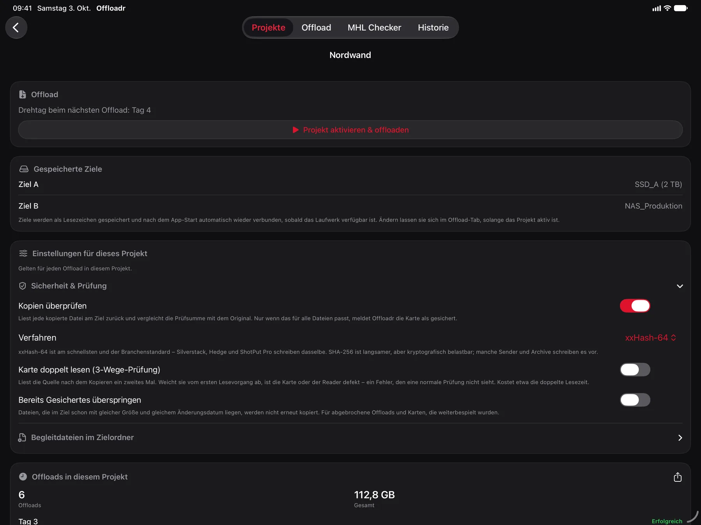
Task: Turn on Bereits Gesichertes überspringen
Action: tap(635, 400)
